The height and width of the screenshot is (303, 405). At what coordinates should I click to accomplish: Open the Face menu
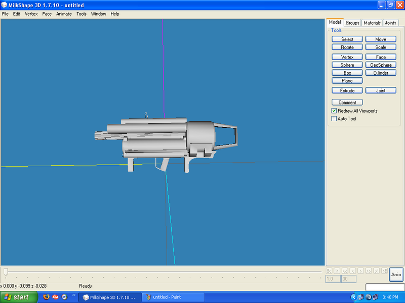[47, 14]
